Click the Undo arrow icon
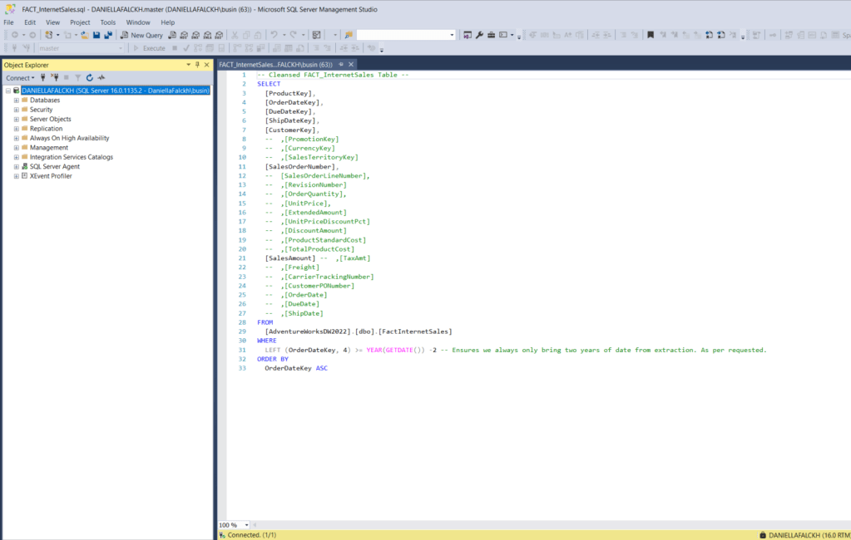The width and height of the screenshot is (851, 540). [x=274, y=35]
